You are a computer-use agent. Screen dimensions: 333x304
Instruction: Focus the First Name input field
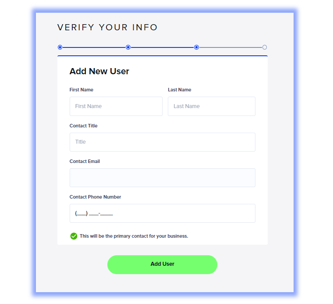coord(116,106)
